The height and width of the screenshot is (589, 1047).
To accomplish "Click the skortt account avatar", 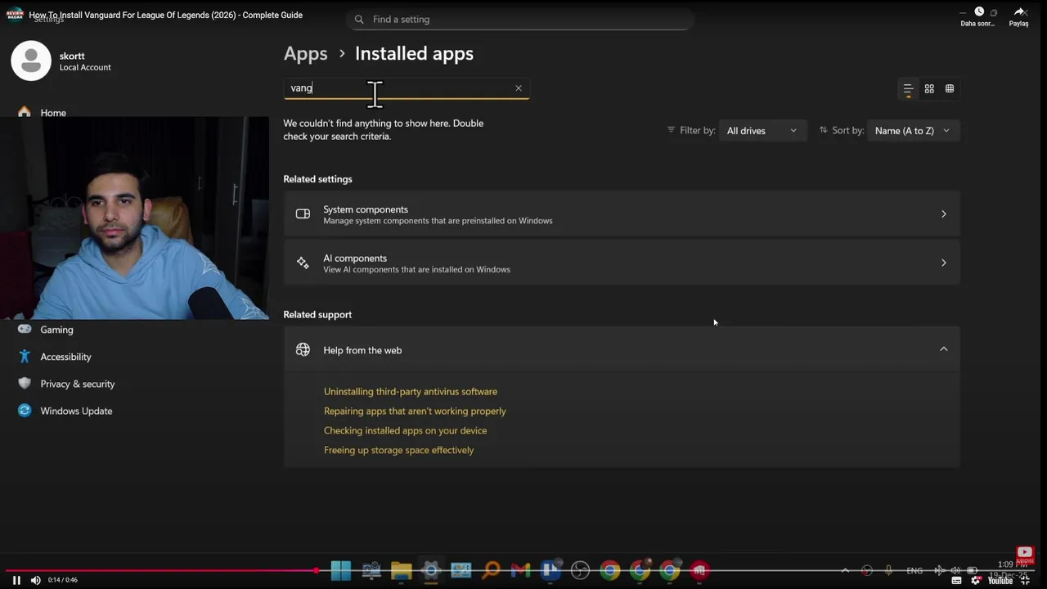I will click(31, 61).
